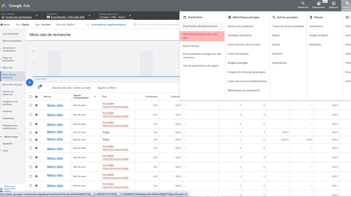The height and width of the screenshot is (197, 351).
Task: Collapse sidebar with Afficher moins
Action: pyautogui.click(x=11, y=137)
